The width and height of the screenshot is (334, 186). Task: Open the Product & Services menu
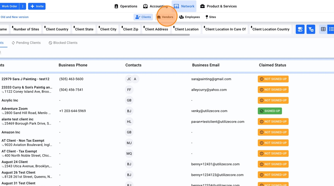[218, 6]
